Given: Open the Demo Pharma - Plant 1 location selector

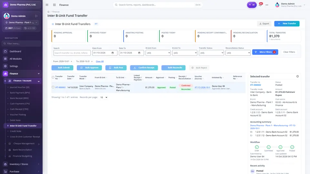Looking at the screenshot, I should 21,23.
